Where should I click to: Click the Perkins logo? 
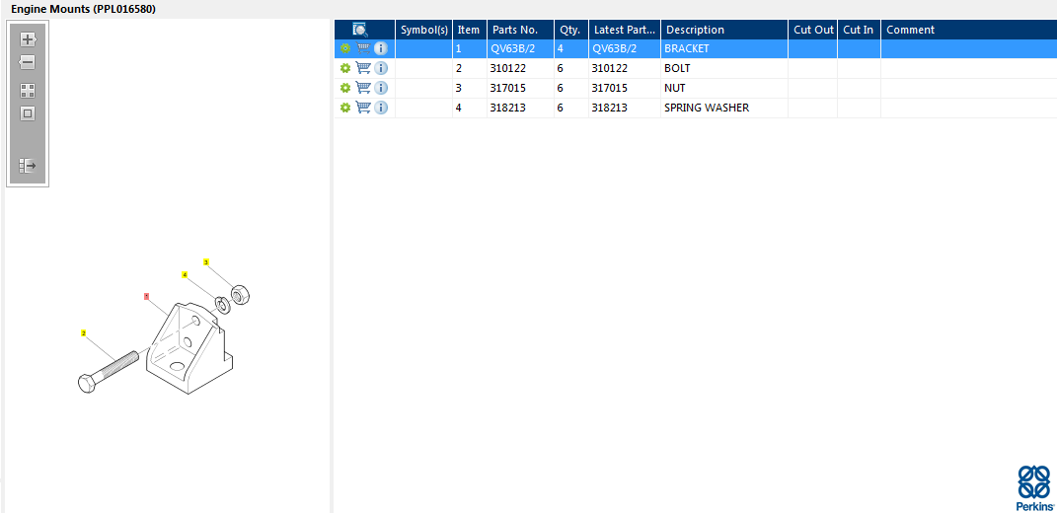tap(1034, 488)
